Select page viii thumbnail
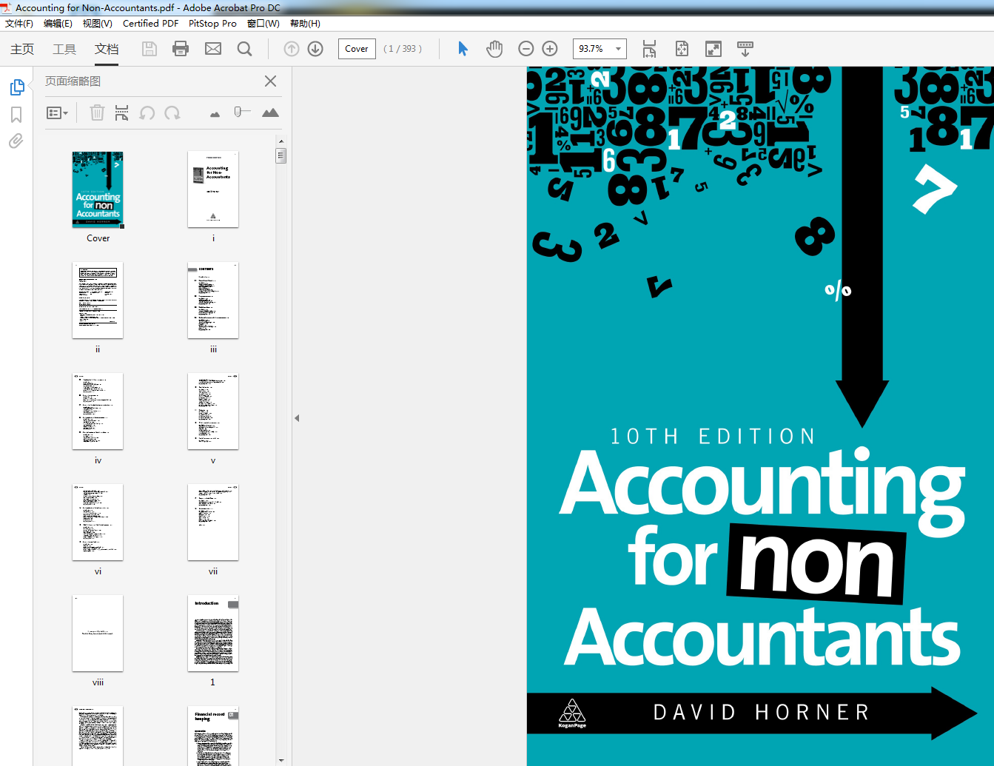The image size is (994, 766). pyautogui.click(x=98, y=634)
